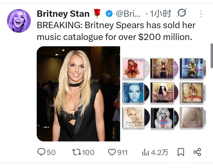Click the blue verified badge
The height and width of the screenshot is (168, 213).
coord(109,14)
